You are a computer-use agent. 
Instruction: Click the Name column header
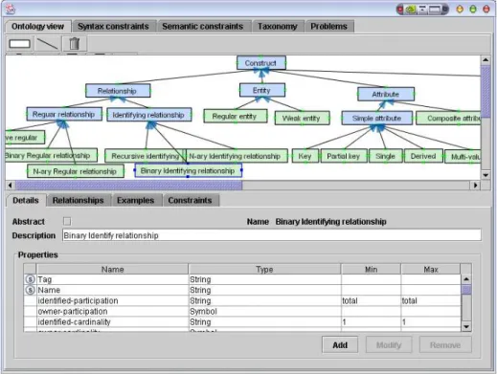112,269
